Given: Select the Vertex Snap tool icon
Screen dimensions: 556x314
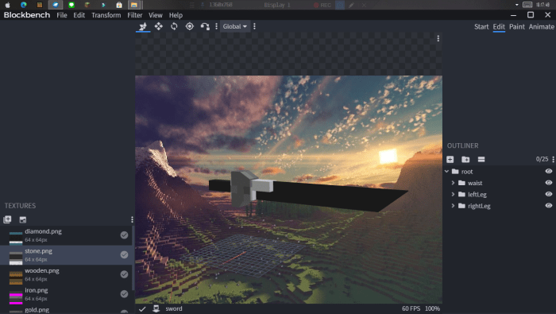Looking at the screenshot, I should 205,26.
